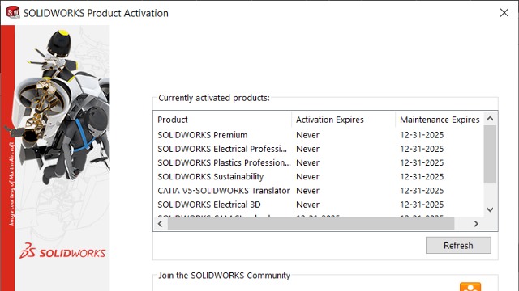Click 12-31-2025 for CATIA V5-SOLIDWORKS Translator
This screenshot has height=291, width=519.
tap(422, 191)
